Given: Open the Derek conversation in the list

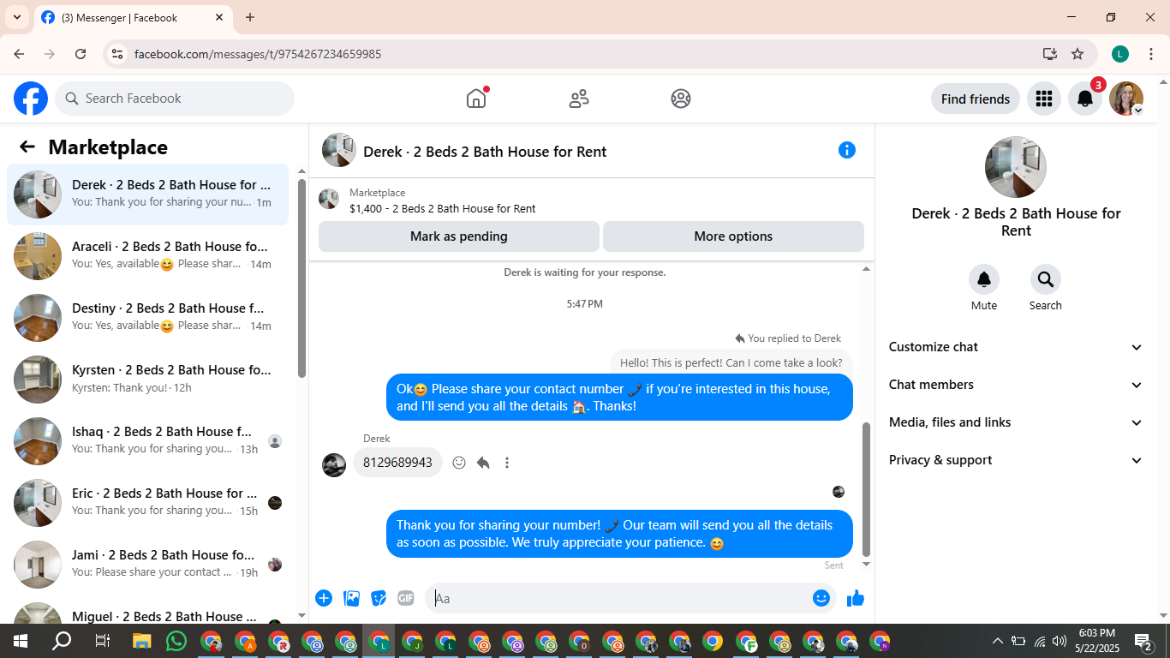Looking at the screenshot, I should 148,194.
